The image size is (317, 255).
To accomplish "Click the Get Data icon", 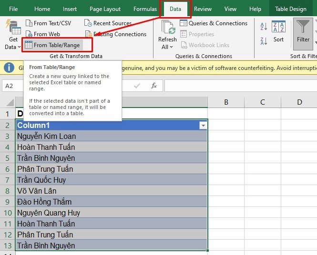I will [x=13, y=28].
